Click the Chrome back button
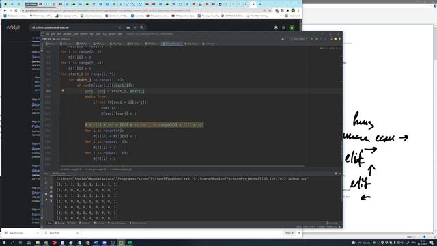The width and height of the screenshot is (437, 246). coord(5,10)
